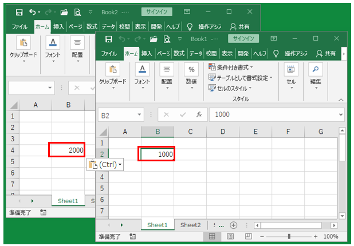Click macro record icon in Book1 status bar
Screen dimensions: 354x246
pyautogui.click(x=132, y=236)
